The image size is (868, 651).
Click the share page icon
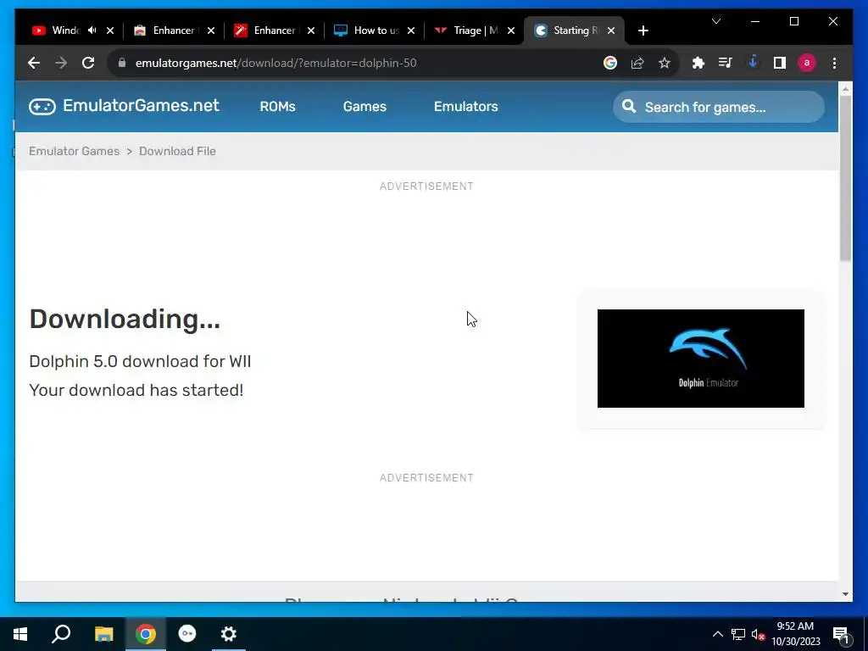(637, 63)
